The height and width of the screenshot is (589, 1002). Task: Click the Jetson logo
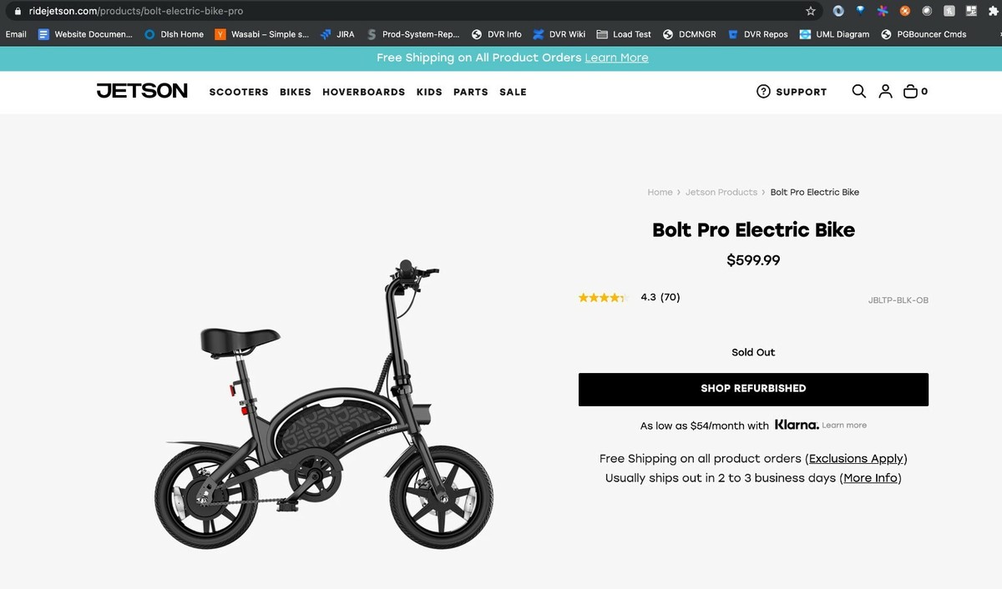click(x=142, y=91)
